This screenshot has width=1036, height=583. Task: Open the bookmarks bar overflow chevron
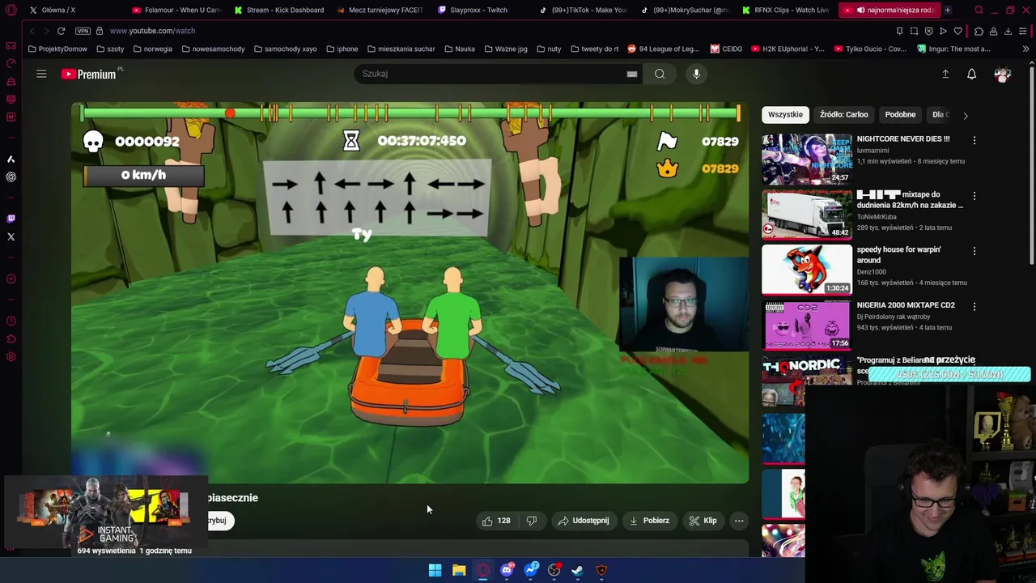click(1025, 49)
